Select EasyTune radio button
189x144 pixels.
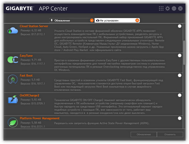180,56
